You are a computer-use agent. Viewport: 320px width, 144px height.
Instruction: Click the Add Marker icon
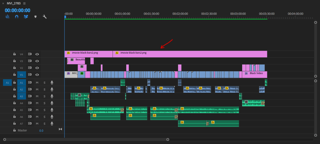pyautogui.click(x=35, y=17)
